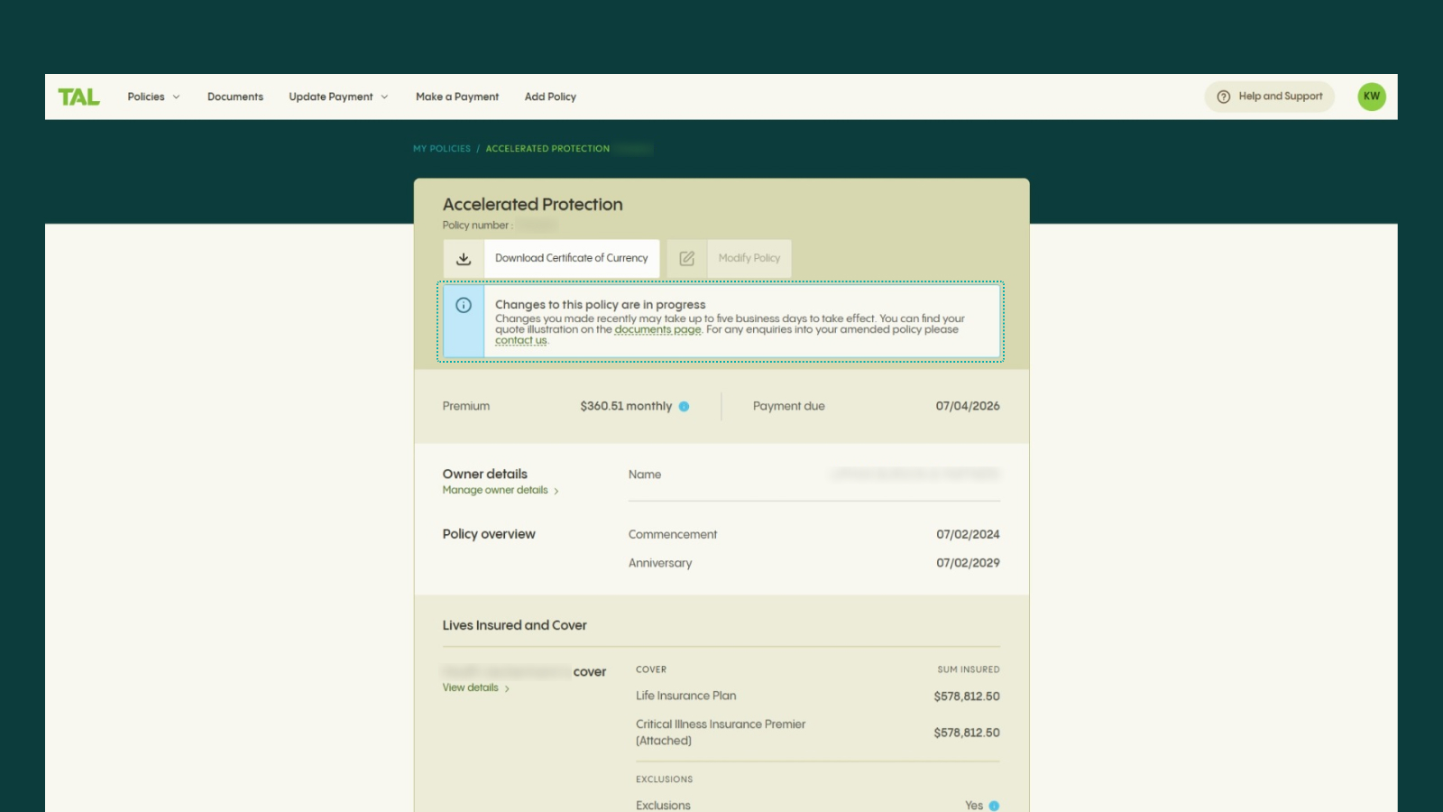The height and width of the screenshot is (812, 1443).
Task: Follow the documents page link
Action: [657, 330]
